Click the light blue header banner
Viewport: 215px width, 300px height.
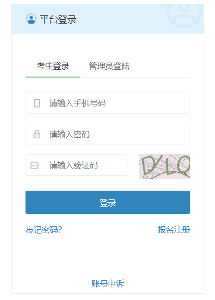[108, 19]
